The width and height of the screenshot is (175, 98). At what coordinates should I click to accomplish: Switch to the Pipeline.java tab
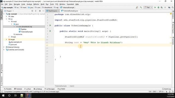[x=52, y=11]
